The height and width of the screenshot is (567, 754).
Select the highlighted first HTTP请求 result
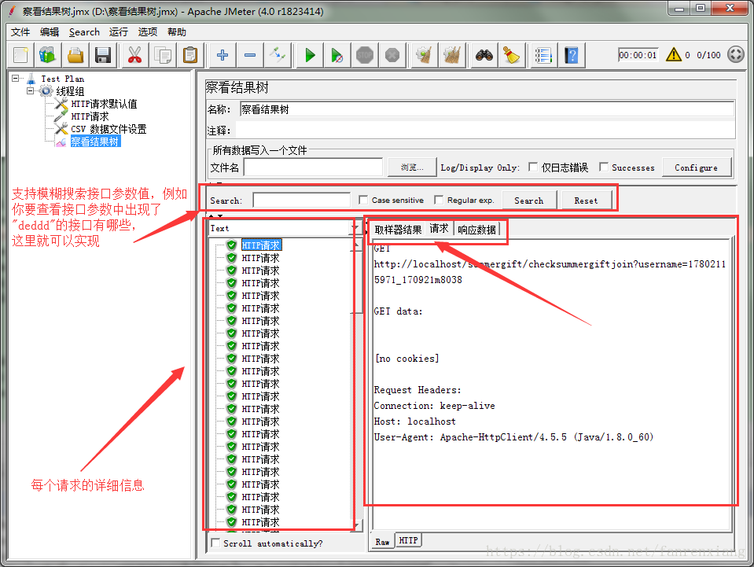[x=261, y=245]
